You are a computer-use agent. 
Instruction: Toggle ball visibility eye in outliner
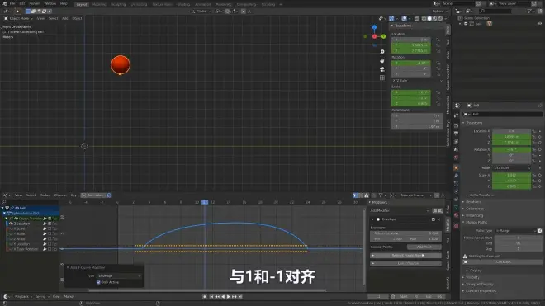pos(540,24)
